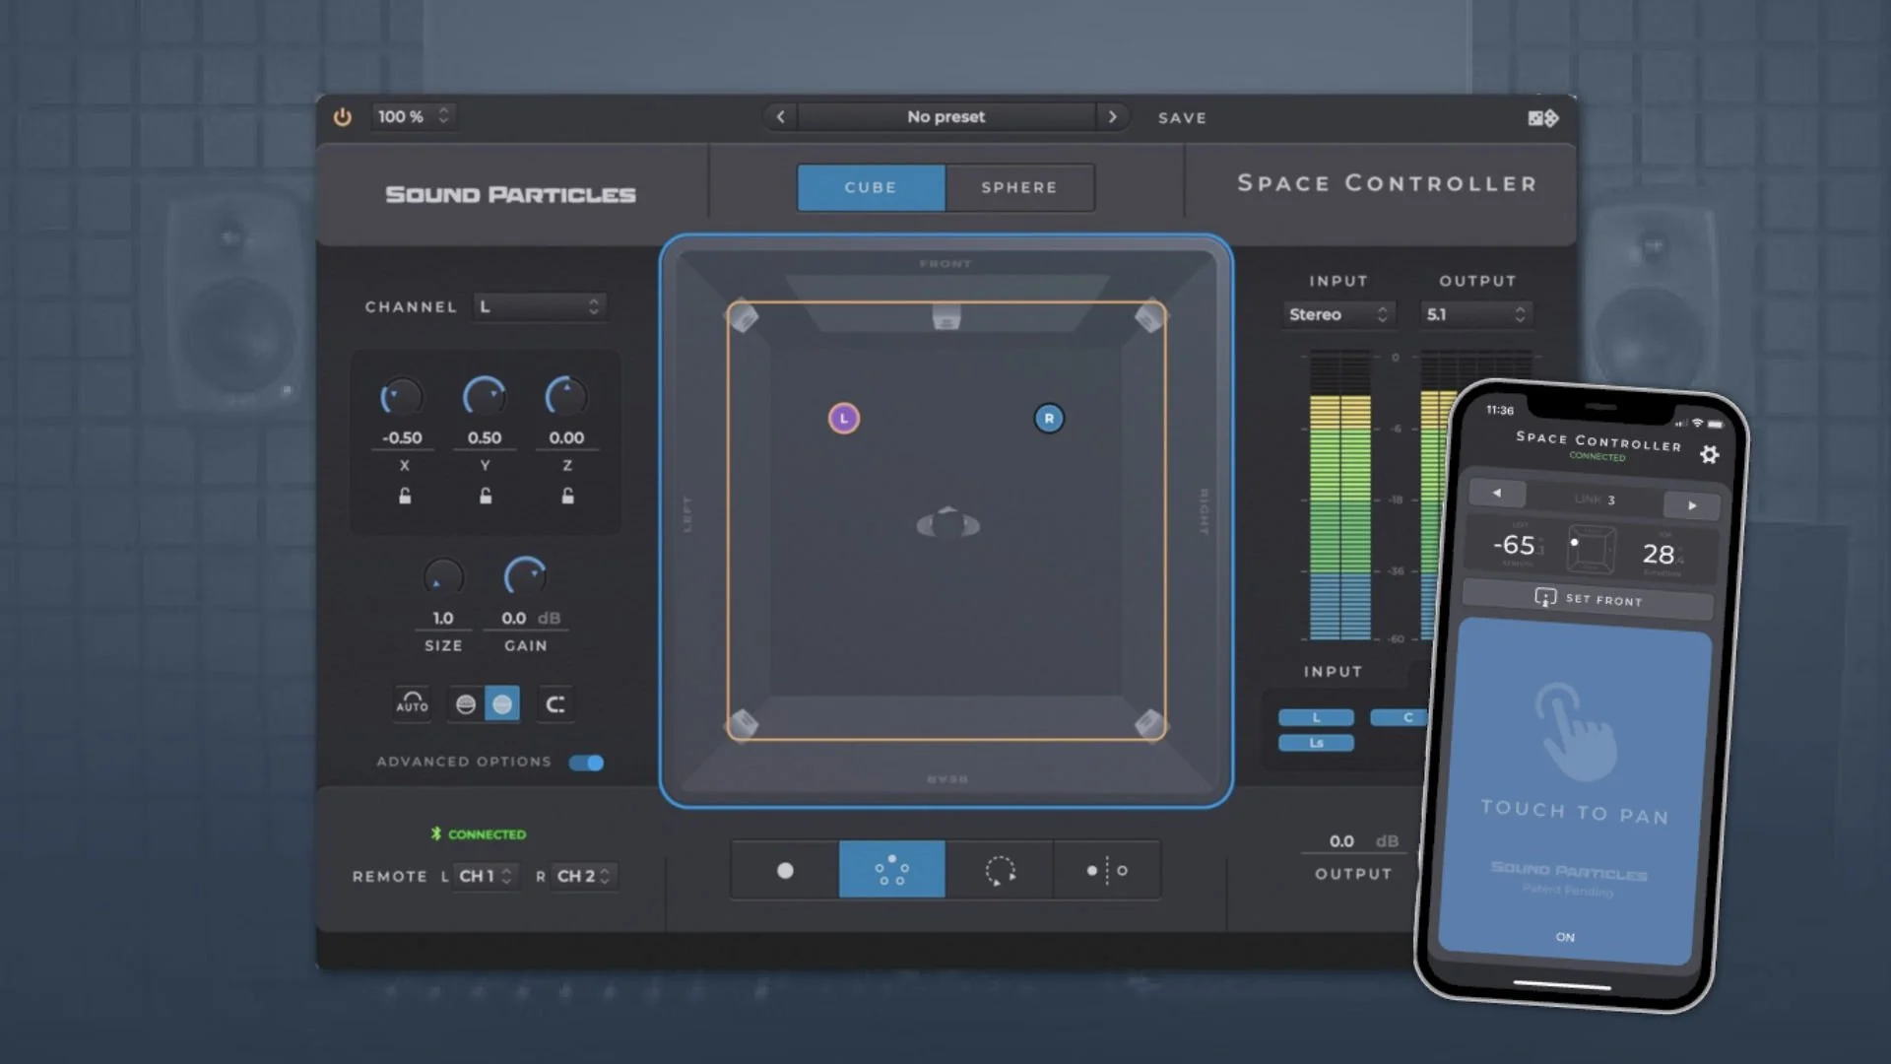This screenshot has height=1064, width=1891.
Task: Select the mirror panning mode icon
Action: click(1106, 871)
